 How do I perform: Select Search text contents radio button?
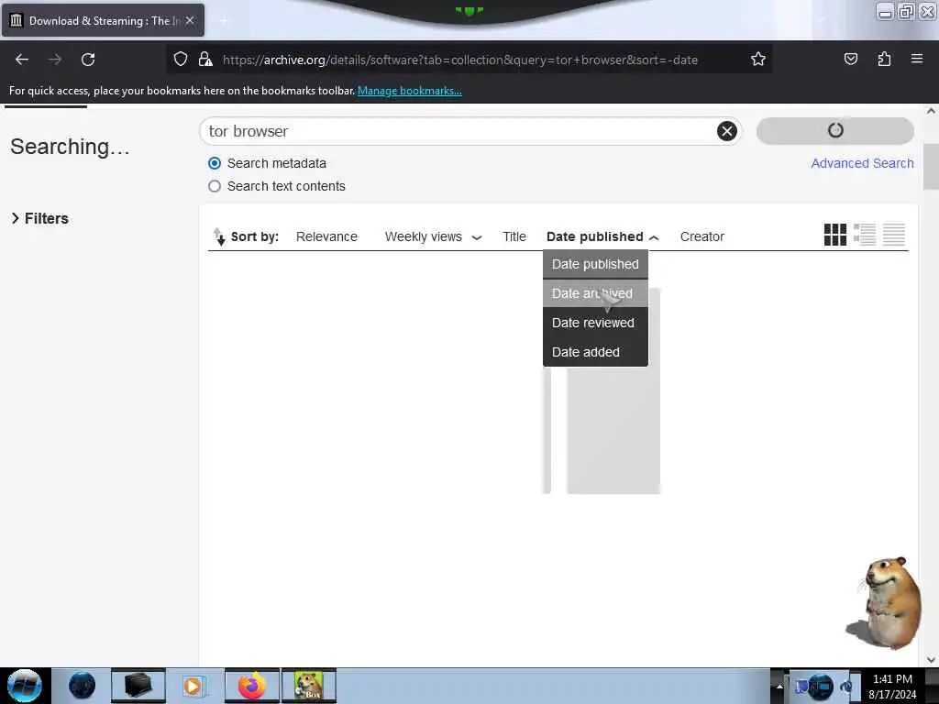click(215, 186)
